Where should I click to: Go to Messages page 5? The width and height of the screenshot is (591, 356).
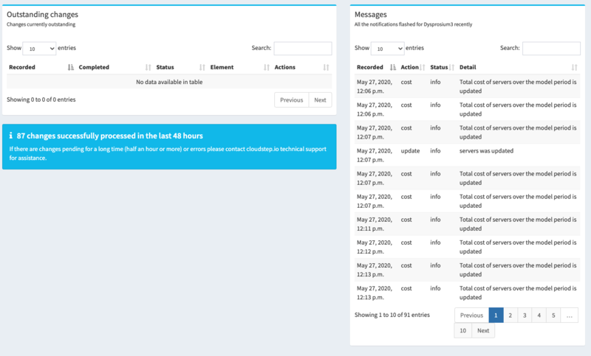[x=553, y=315]
